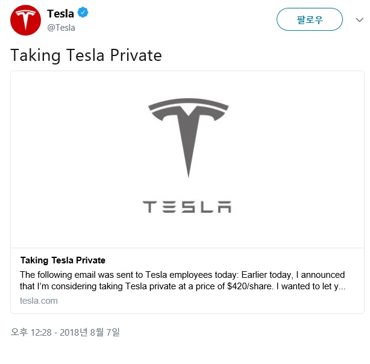Open the bold card headline Taking Tesla Private
The width and height of the screenshot is (370, 364).
click(x=63, y=260)
